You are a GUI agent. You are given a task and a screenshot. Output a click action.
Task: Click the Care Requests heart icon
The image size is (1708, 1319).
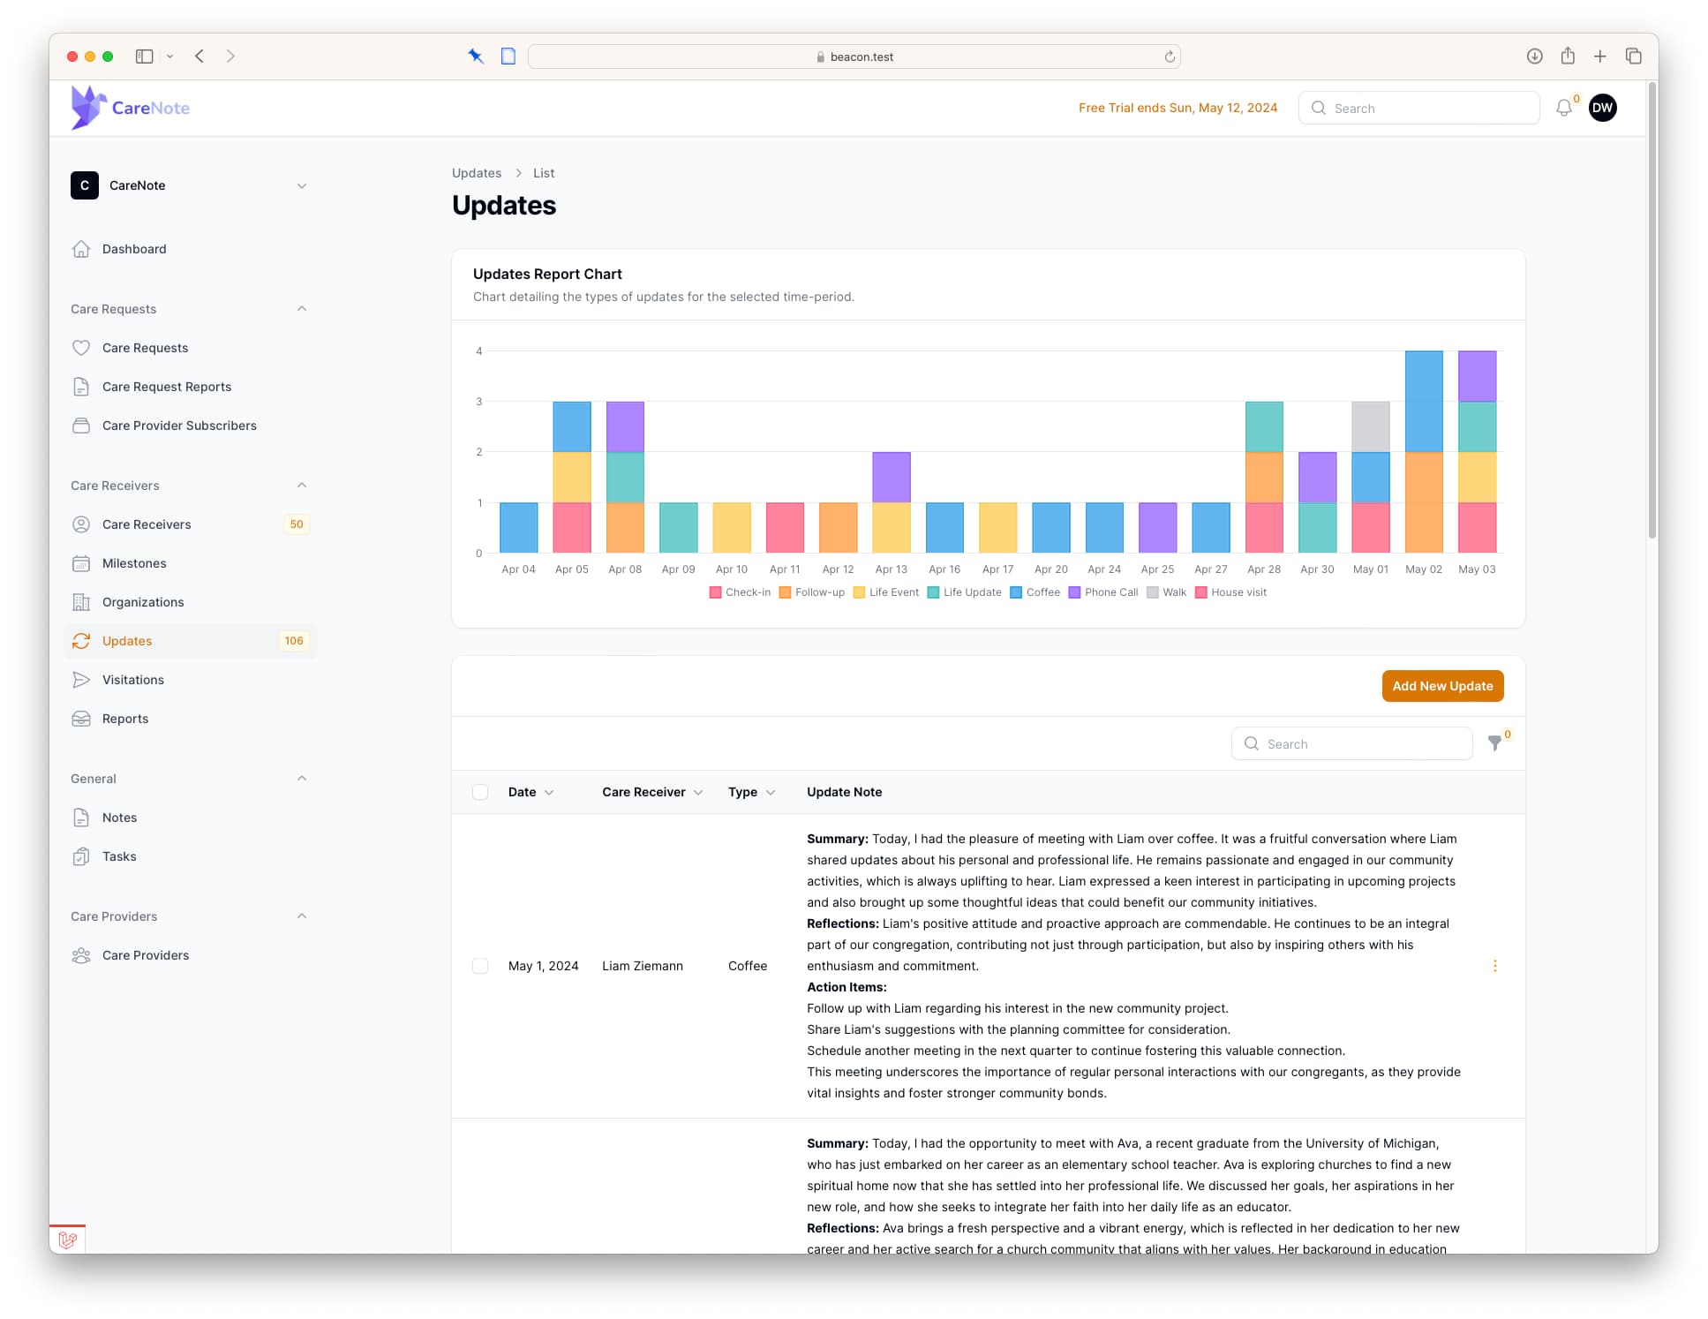[x=80, y=346]
